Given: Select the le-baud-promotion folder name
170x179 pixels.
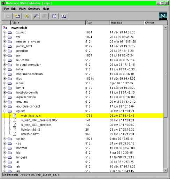Looking at the screenshot, I should click(29, 65).
